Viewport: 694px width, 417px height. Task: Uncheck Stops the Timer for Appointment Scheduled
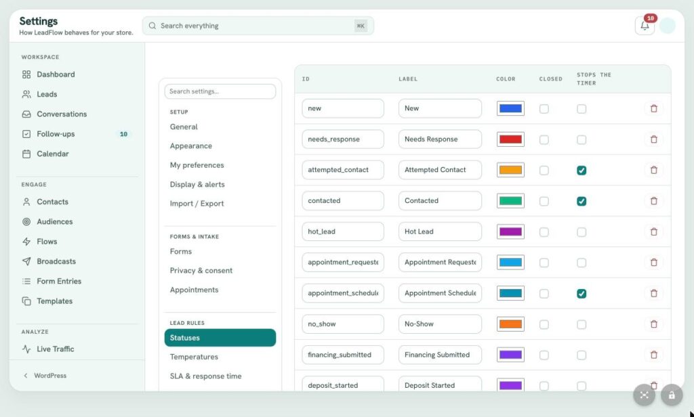[581, 294]
